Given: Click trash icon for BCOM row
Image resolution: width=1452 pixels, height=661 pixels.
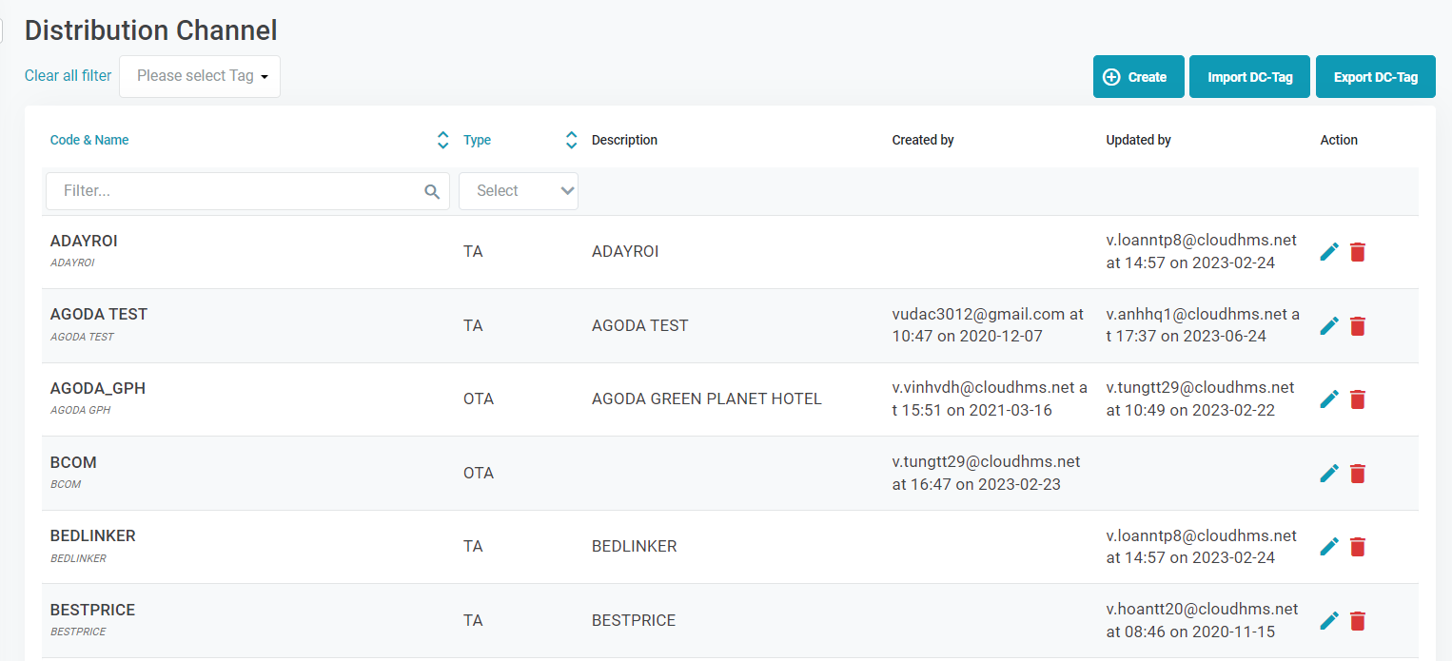Looking at the screenshot, I should click(1358, 474).
